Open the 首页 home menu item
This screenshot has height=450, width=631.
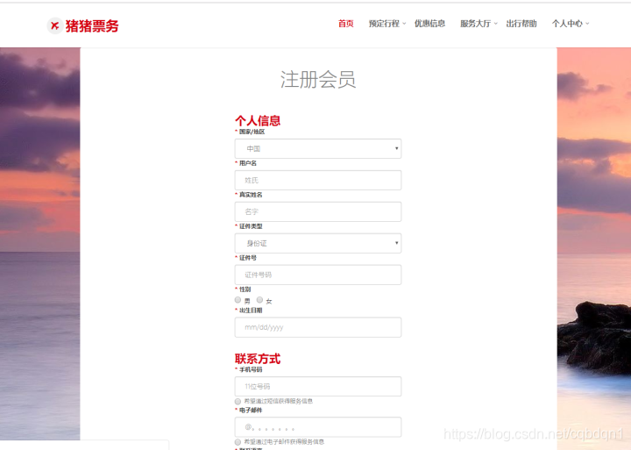[x=345, y=24]
